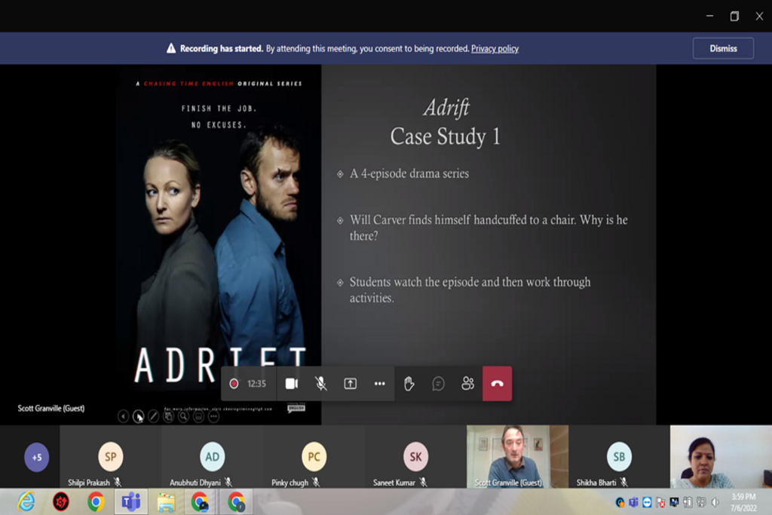Click the Adrift Case Study 1 title

(x=445, y=122)
